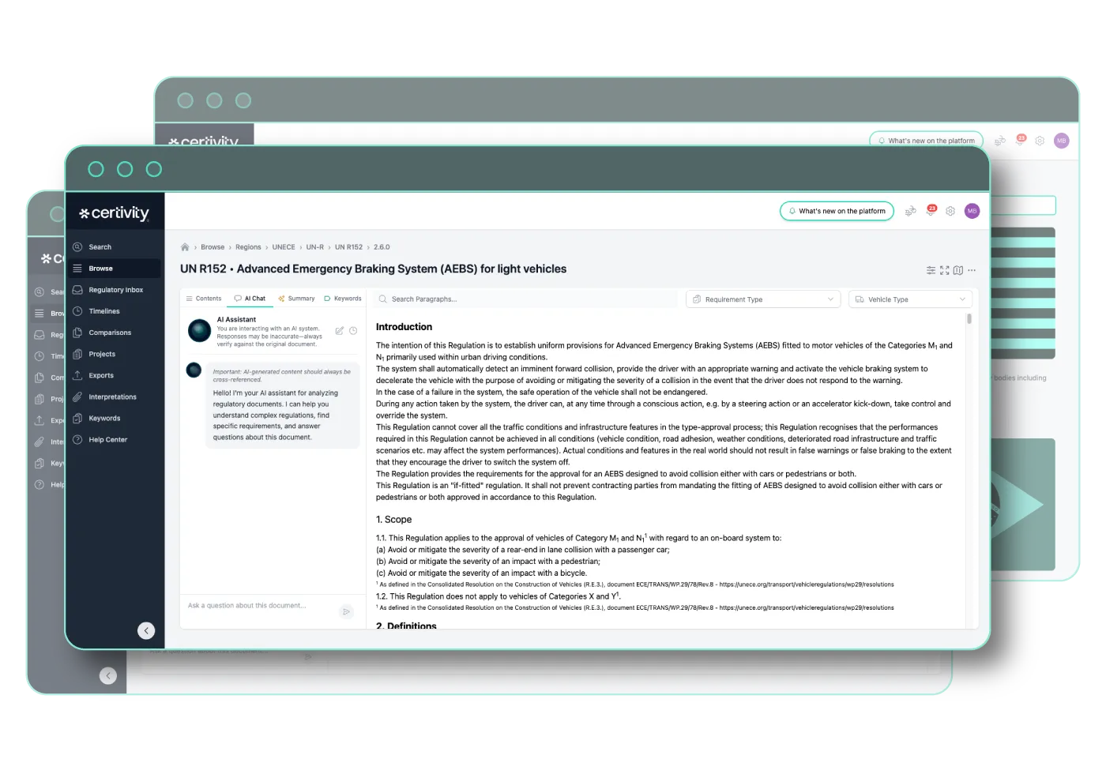Open the notifications bell with 23 badge
The image size is (1106, 782).
pos(931,211)
